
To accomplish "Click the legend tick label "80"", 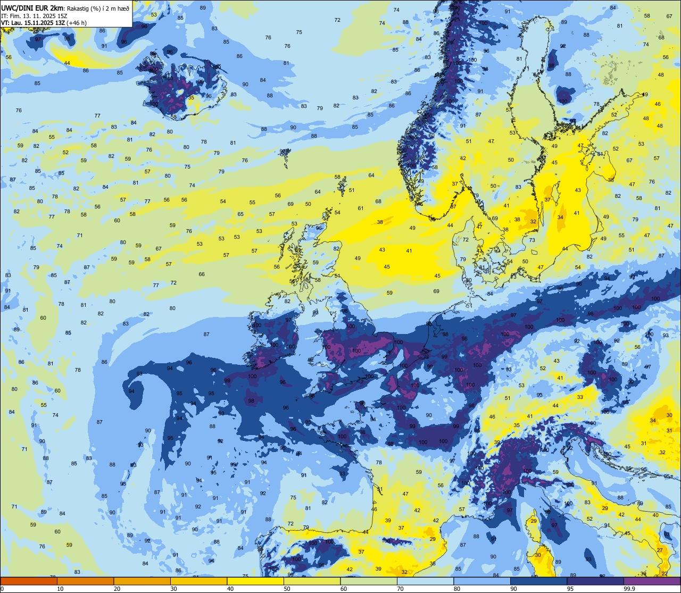I will pos(457,589).
